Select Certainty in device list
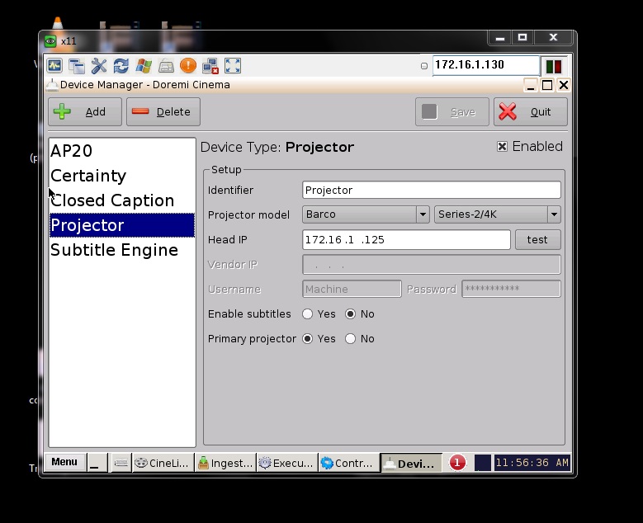This screenshot has width=643, height=523. [x=122, y=176]
